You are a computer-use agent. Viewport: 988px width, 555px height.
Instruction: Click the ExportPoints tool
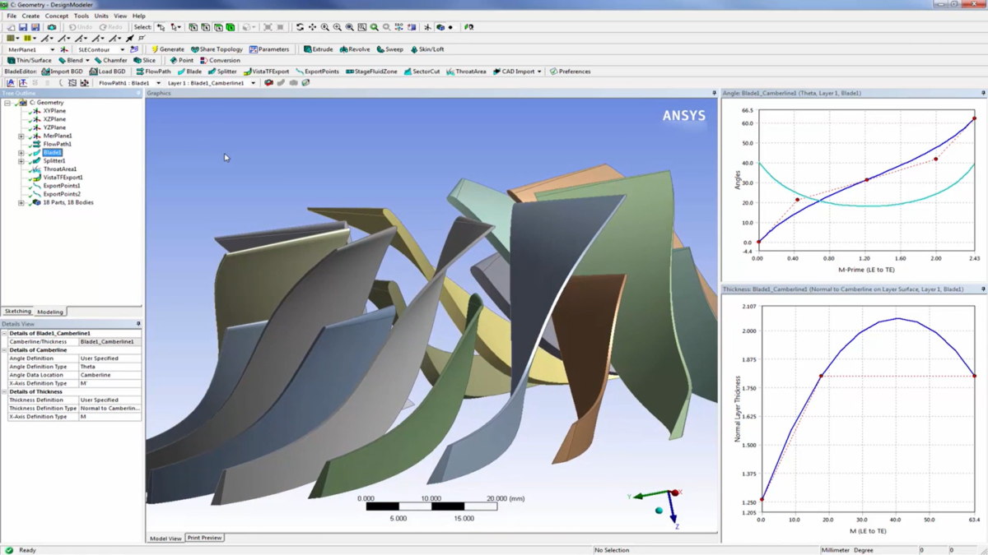(x=317, y=72)
